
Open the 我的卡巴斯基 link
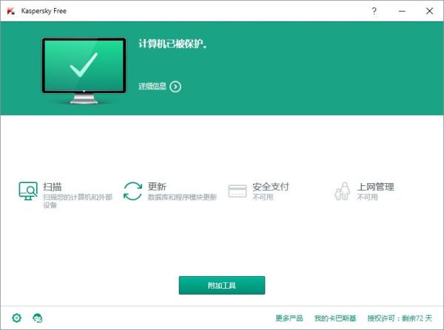coord(335,318)
